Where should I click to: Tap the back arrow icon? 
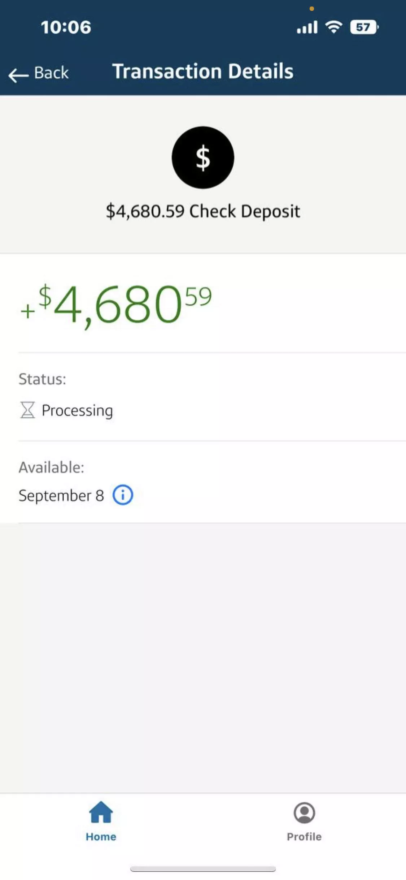[18, 75]
